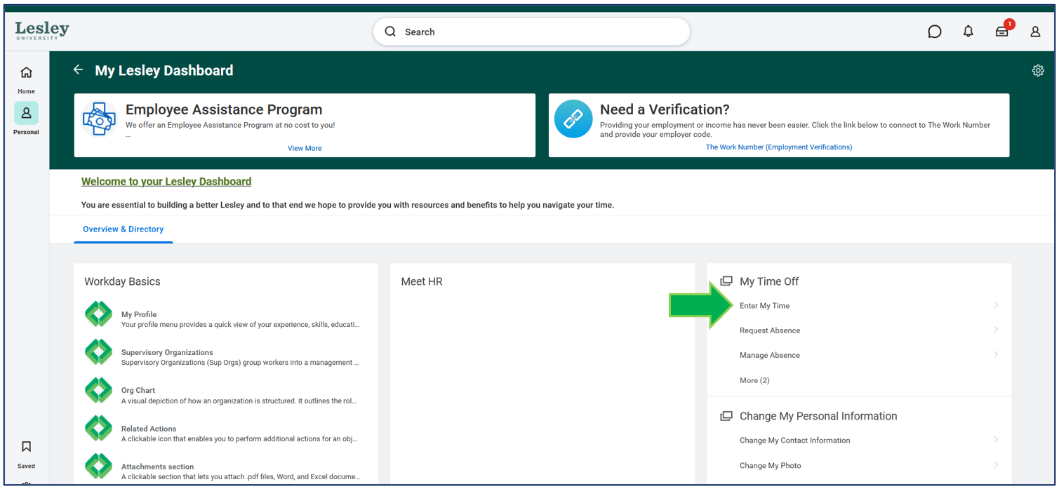Click into the Search field

point(531,32)
